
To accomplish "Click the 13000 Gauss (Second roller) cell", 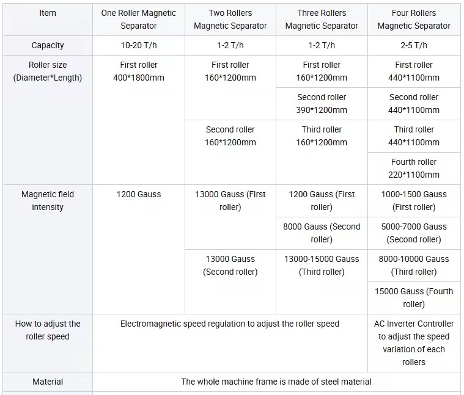I will point(230,281).
